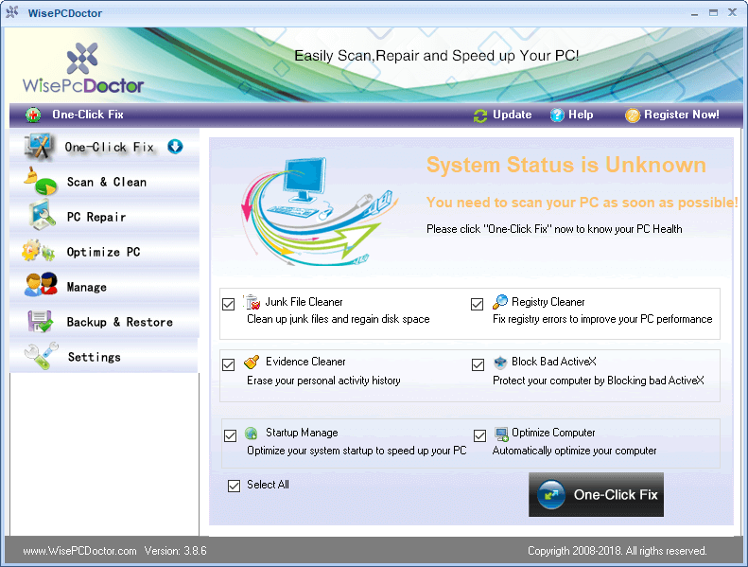748x567 pixels.
Task: Go to the Optimize PC section
Action: [104, 251]
